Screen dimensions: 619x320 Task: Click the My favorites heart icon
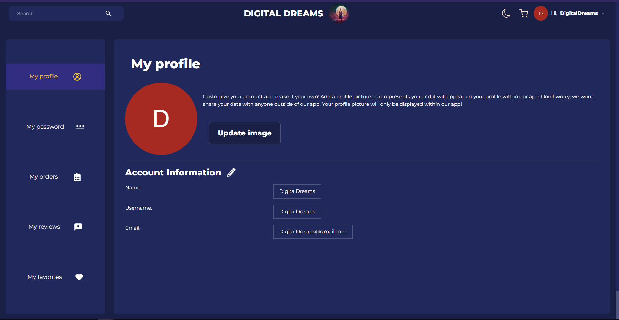79,277
